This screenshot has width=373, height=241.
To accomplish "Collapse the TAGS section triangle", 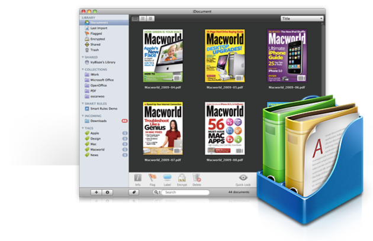I will [x=83, y=128].
